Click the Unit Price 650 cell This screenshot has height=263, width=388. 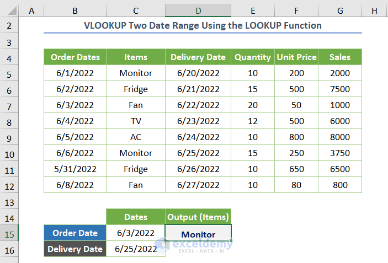(x=296, y=169)
